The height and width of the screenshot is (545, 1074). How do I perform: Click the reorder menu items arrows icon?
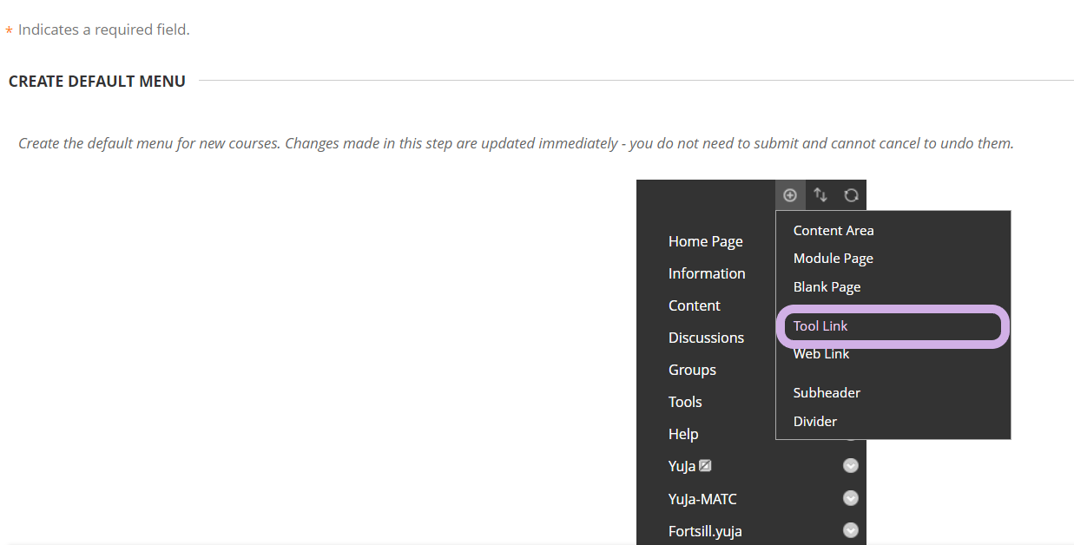tap(820, 195)
